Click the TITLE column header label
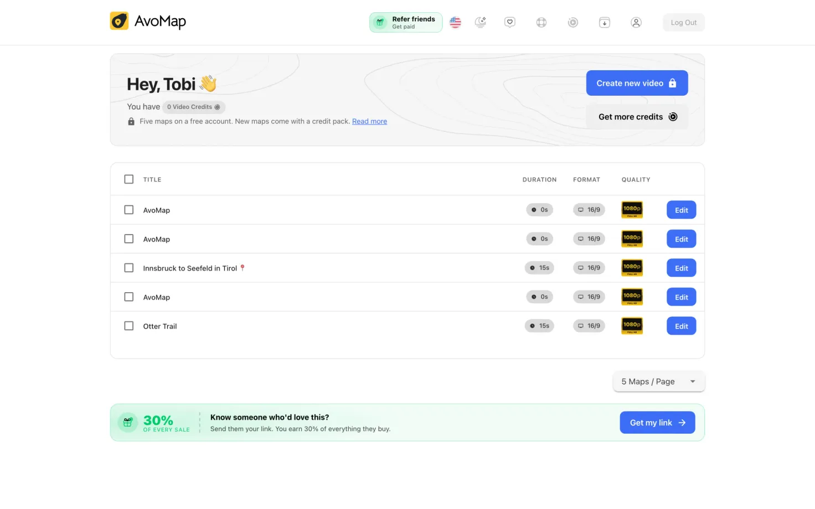815x509 pixels. pos(152,180)
